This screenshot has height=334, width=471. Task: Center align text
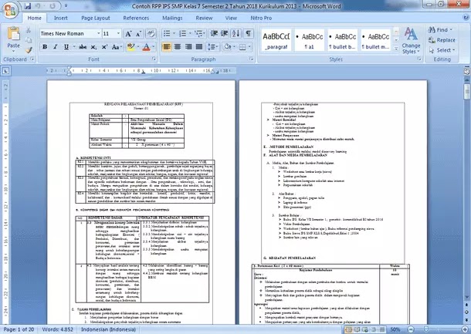tap(178, 47)
